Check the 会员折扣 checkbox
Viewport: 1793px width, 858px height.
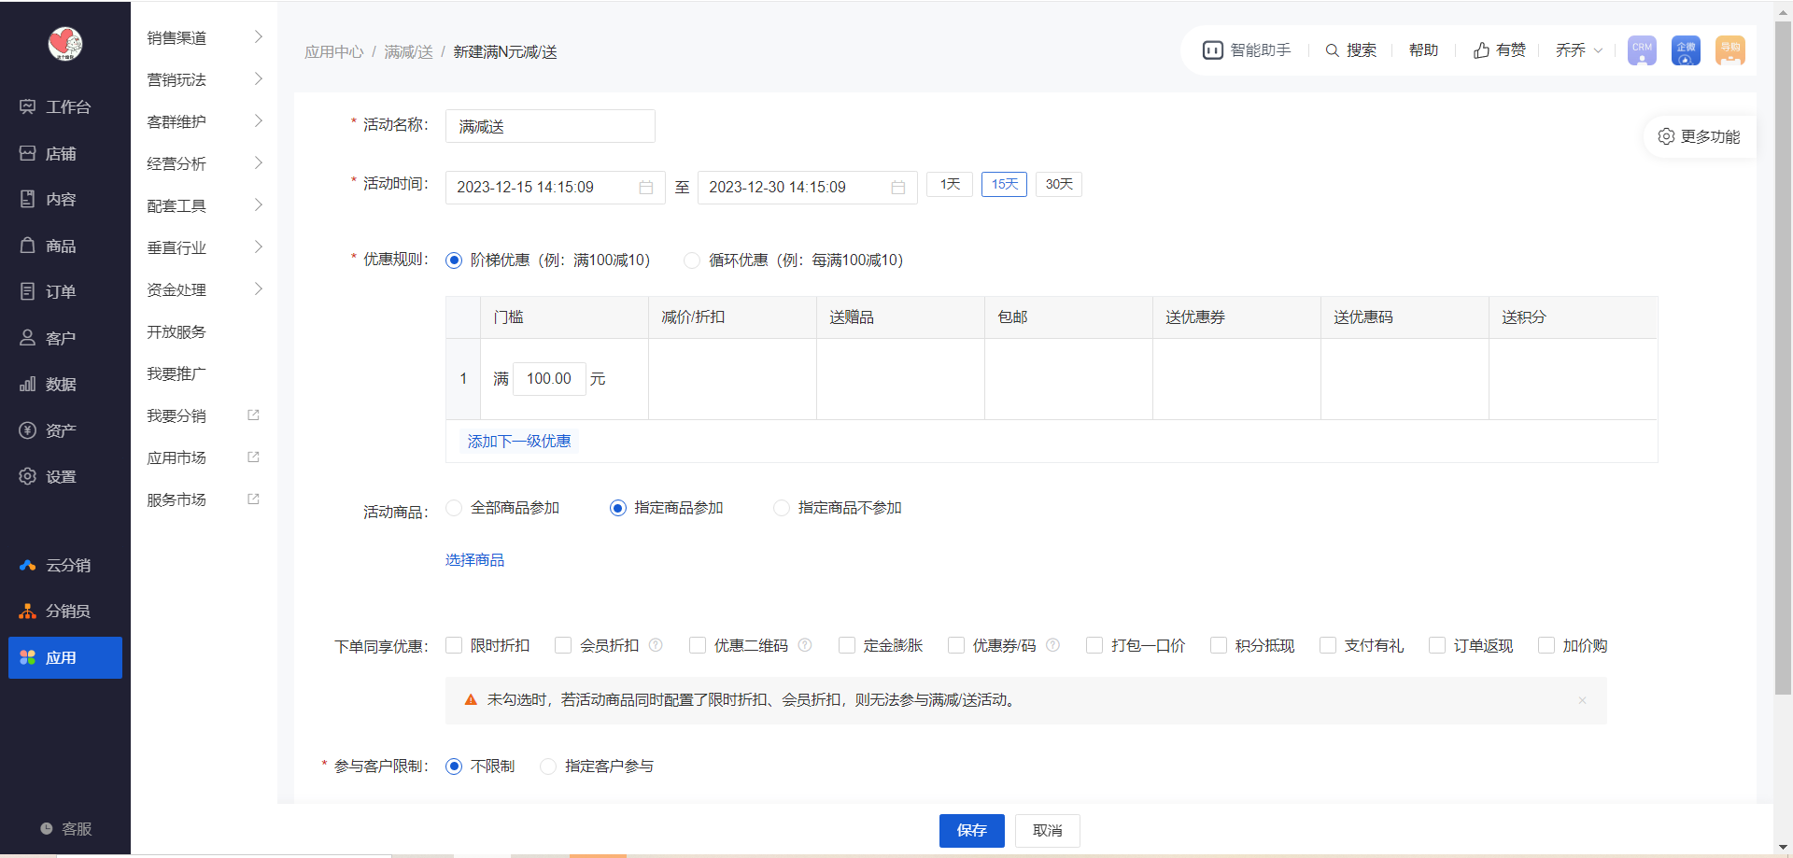(563, 645)
